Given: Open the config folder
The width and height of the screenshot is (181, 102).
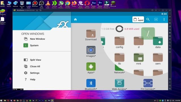Looking at the screenshot, I should 119,42.
